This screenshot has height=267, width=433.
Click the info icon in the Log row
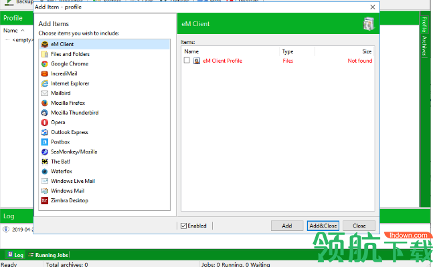(6, 229)
